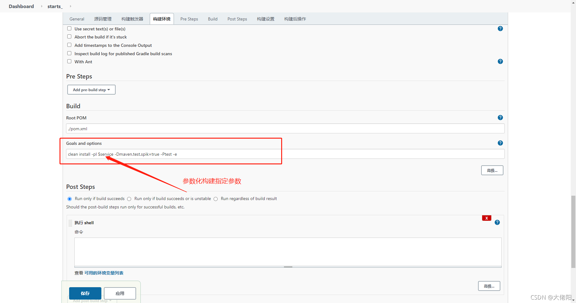
Task: Check Use secret text(s) or file(s)
Action: coord(69,29)
